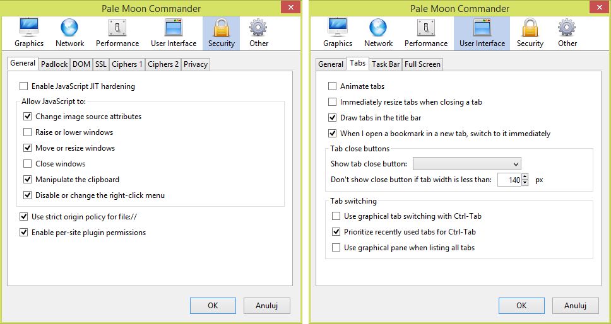611x324 pixels.
Task: Enable JavaScript JIT hardening checkbox
Action: coord(24,86)
